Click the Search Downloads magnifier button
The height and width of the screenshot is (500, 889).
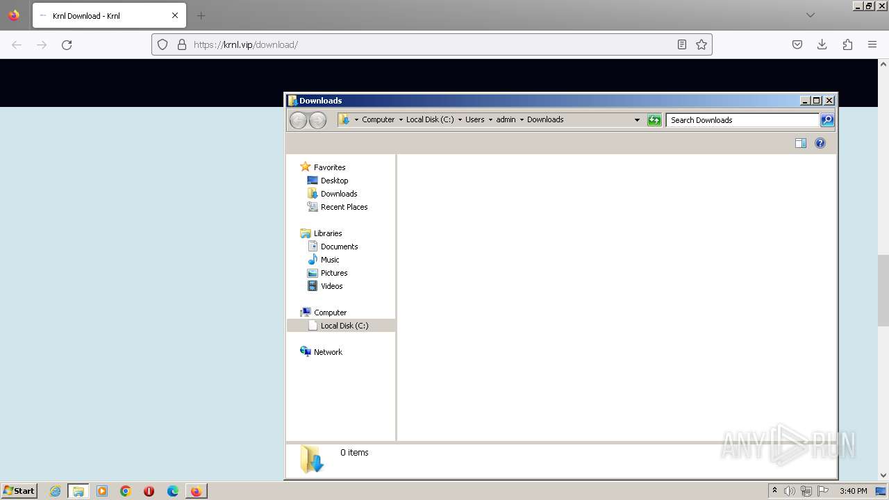point(827,120)
